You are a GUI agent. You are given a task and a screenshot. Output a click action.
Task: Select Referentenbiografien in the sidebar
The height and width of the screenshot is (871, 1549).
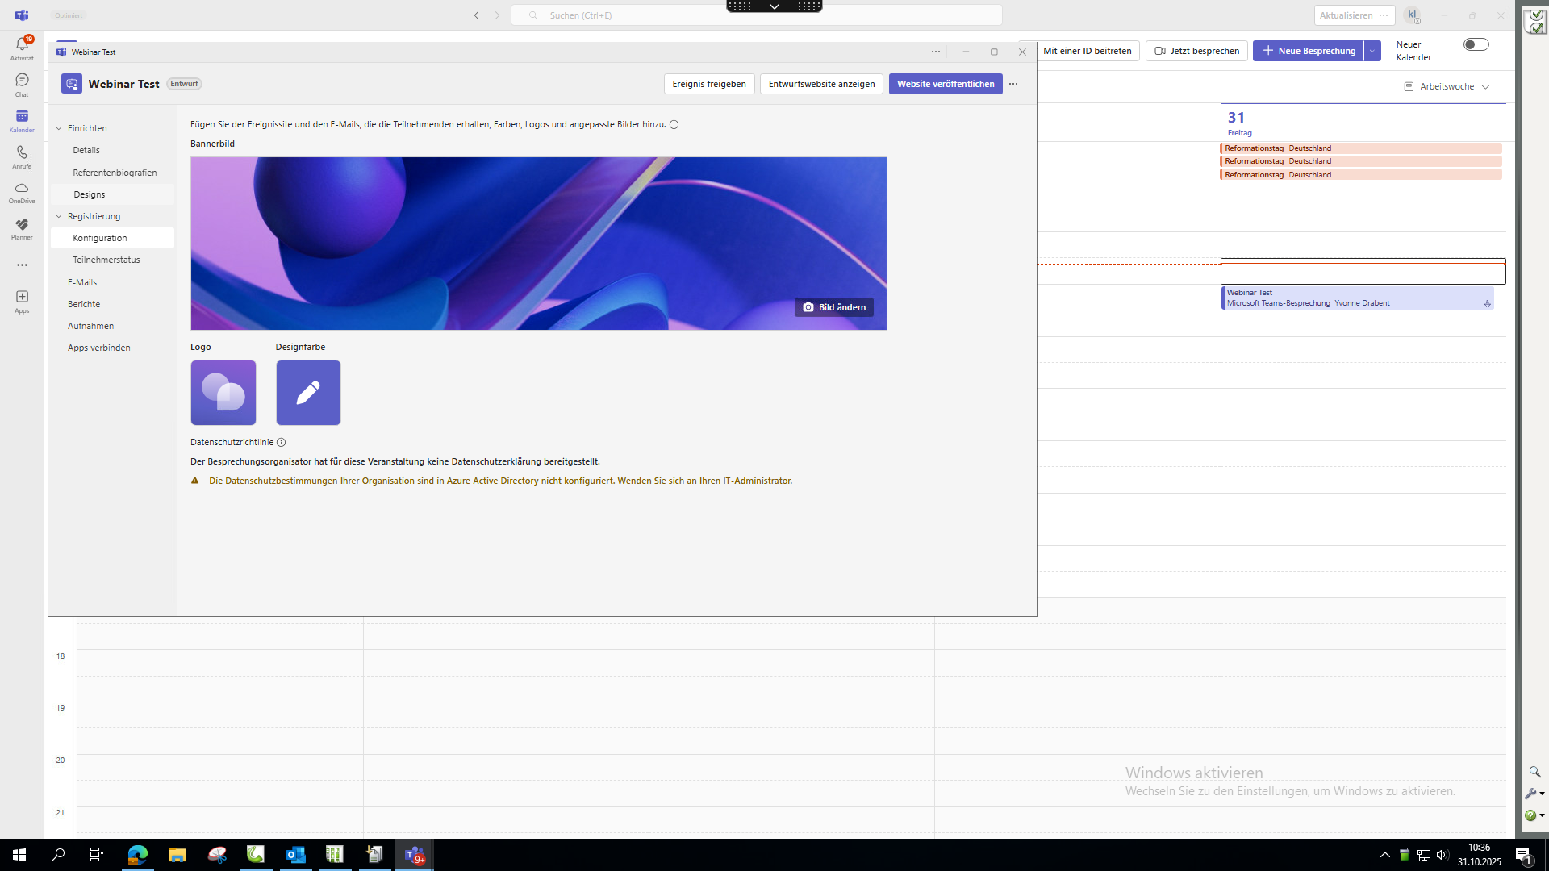(x=115, y=173)
